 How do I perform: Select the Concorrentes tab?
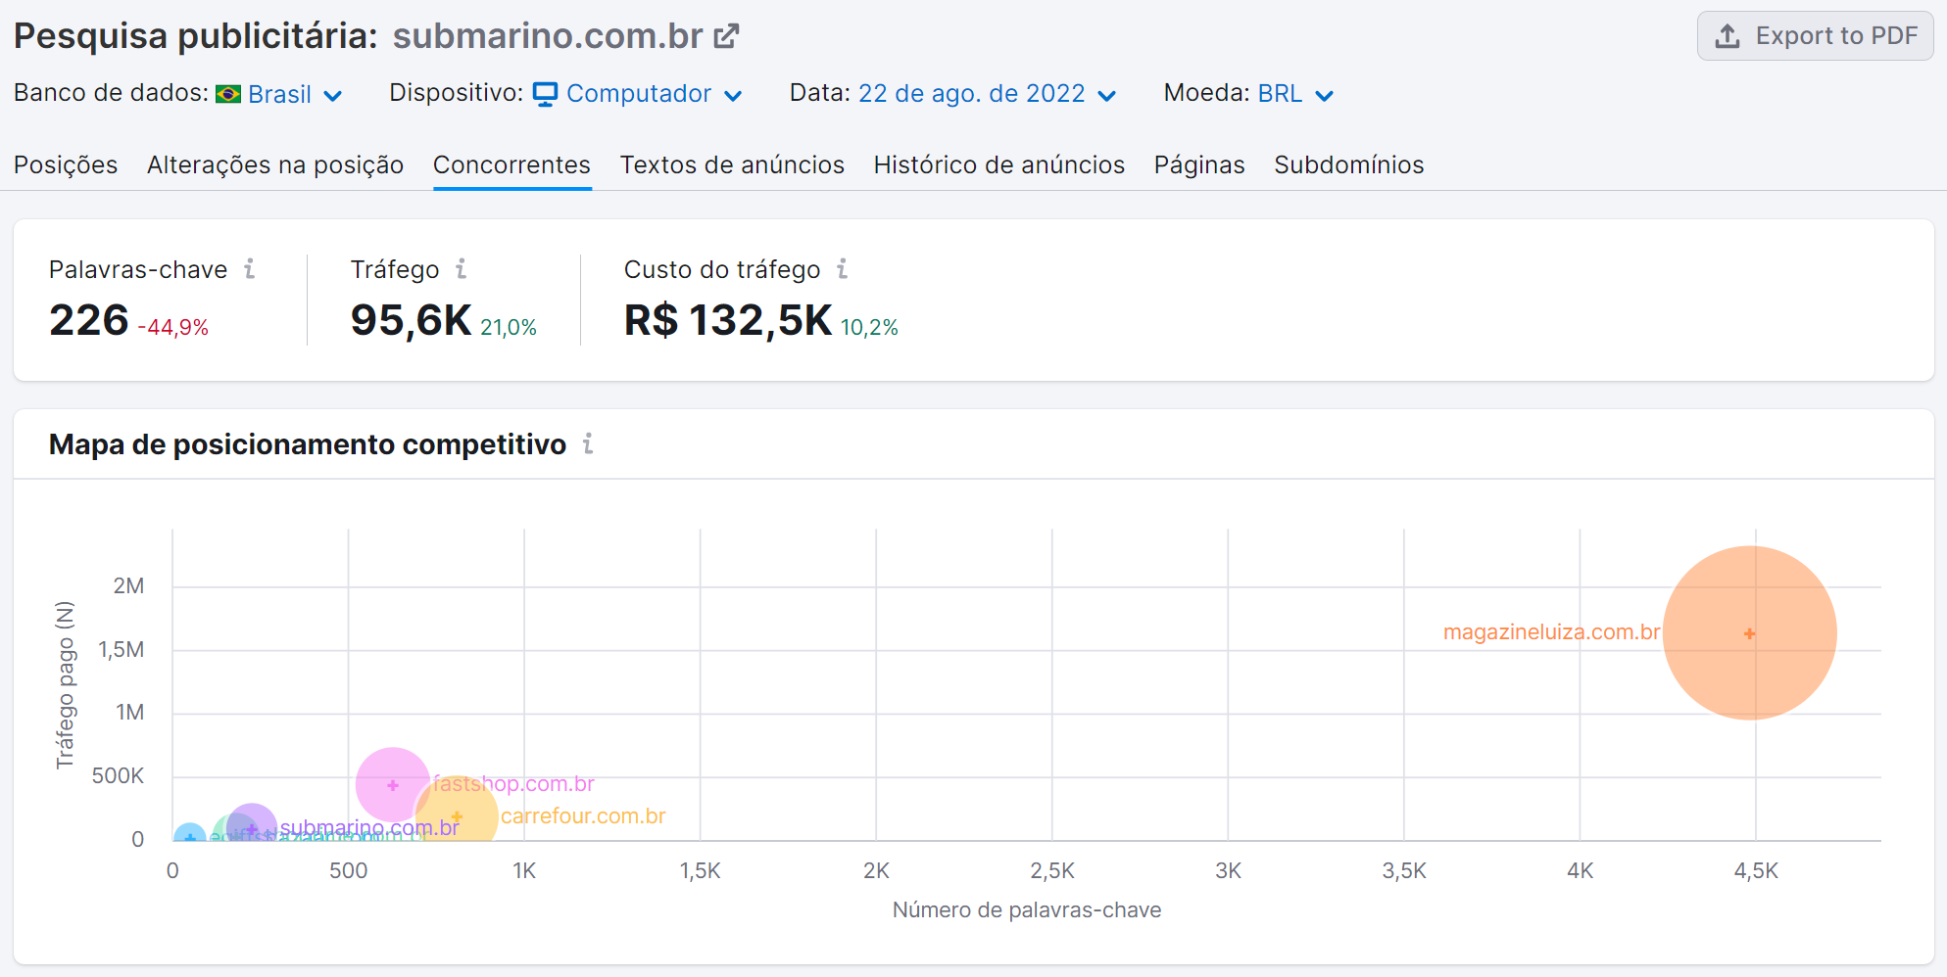(511, 164)
